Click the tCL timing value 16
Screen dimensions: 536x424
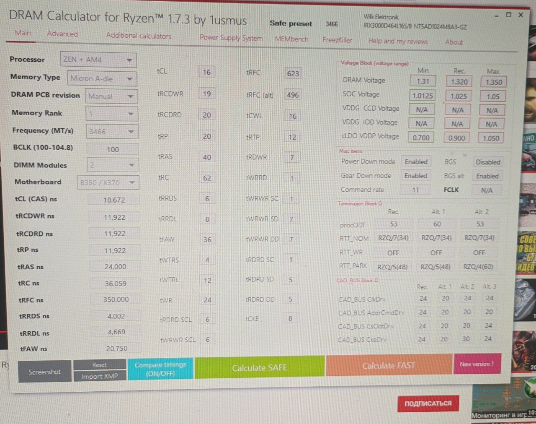point(207,72)
